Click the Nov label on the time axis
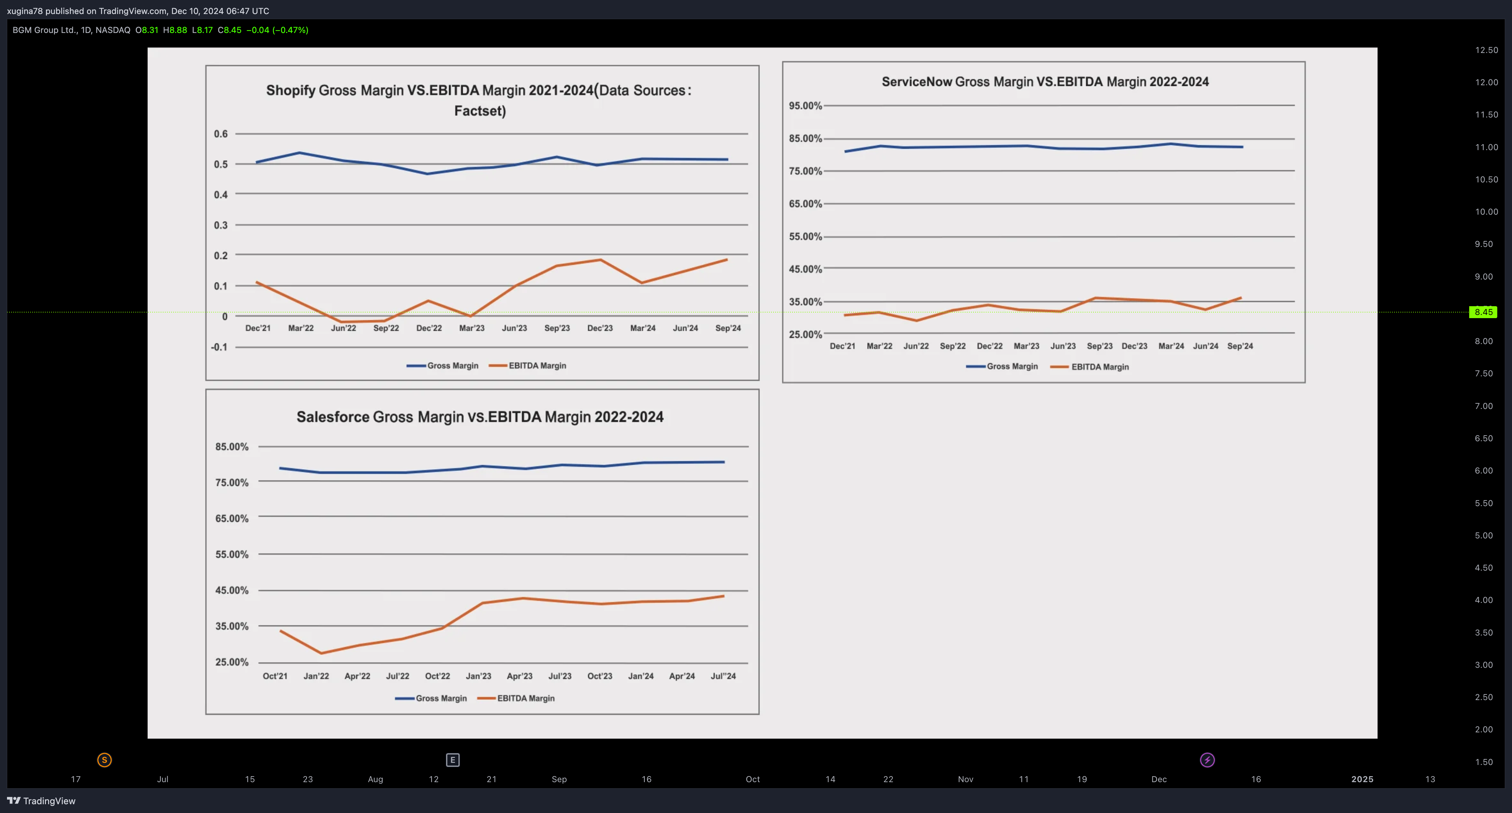This screenshot has height=813, width=1512. [965, 780]
